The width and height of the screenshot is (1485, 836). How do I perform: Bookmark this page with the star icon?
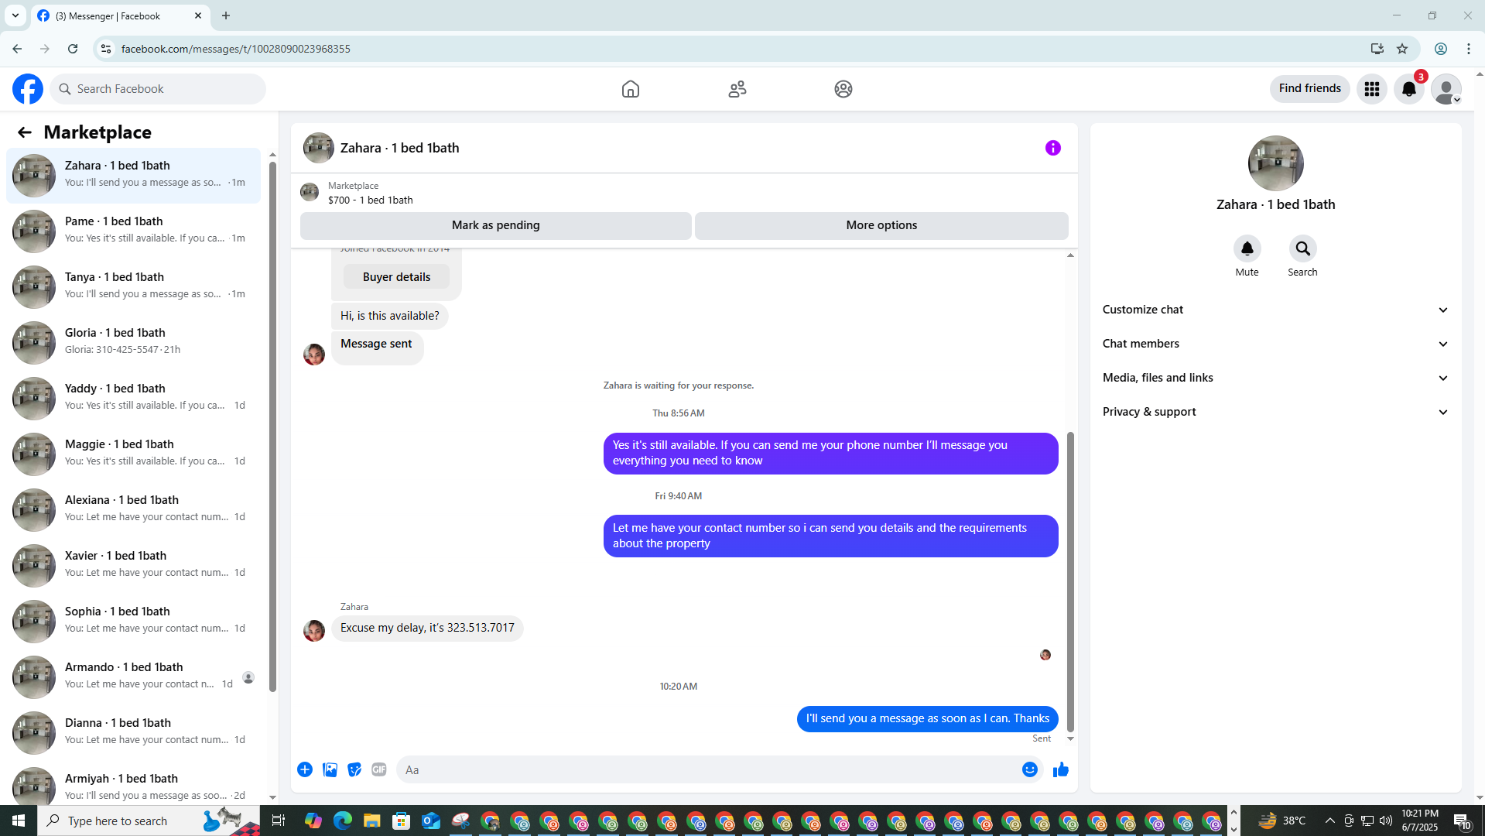[x=1402, y=49]
